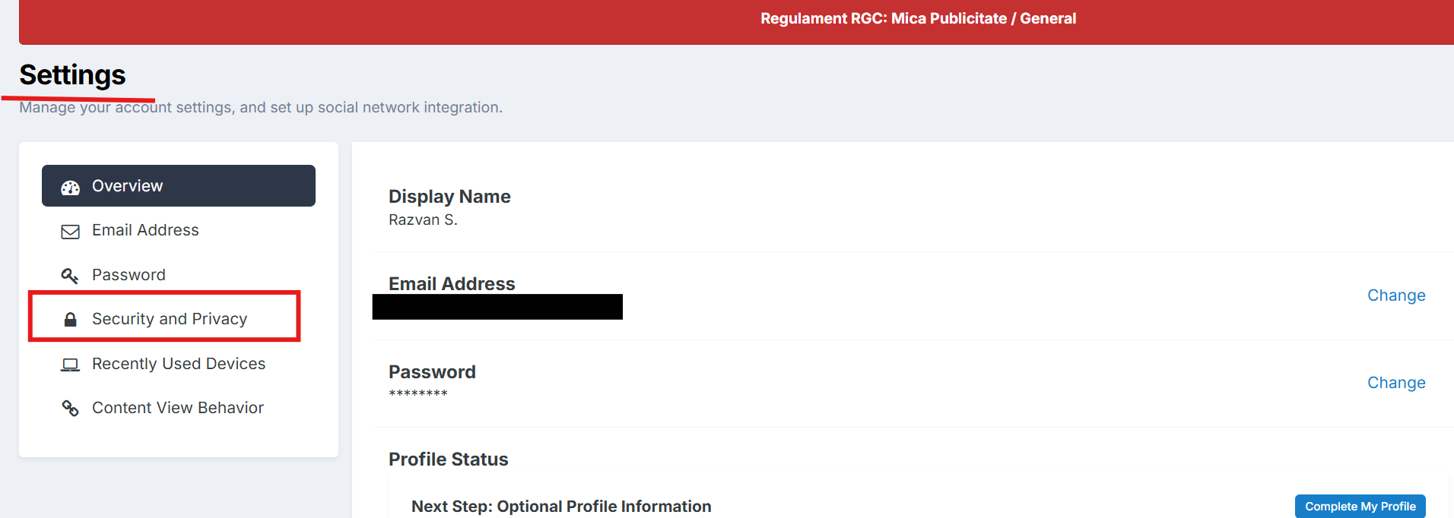The width and height of the screenshot is (1454, 518).
Task: Click the Display Name value Razvan S.
Action: pos(423,220)
